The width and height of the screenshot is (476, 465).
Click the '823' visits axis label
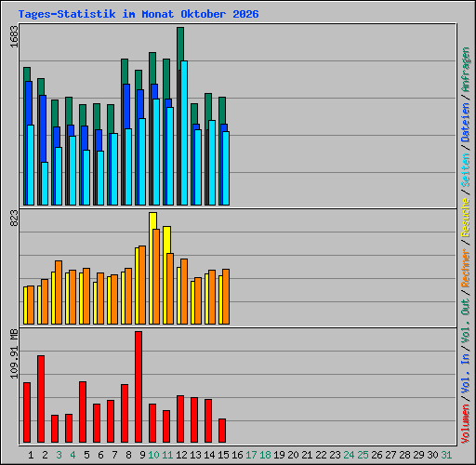click(14, 218)
